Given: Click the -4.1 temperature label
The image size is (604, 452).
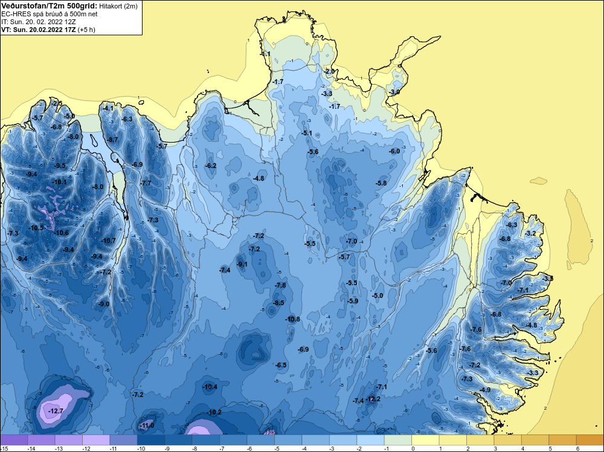Looking at the screenshot, I should pyautogui.click(x=108, y=108).
